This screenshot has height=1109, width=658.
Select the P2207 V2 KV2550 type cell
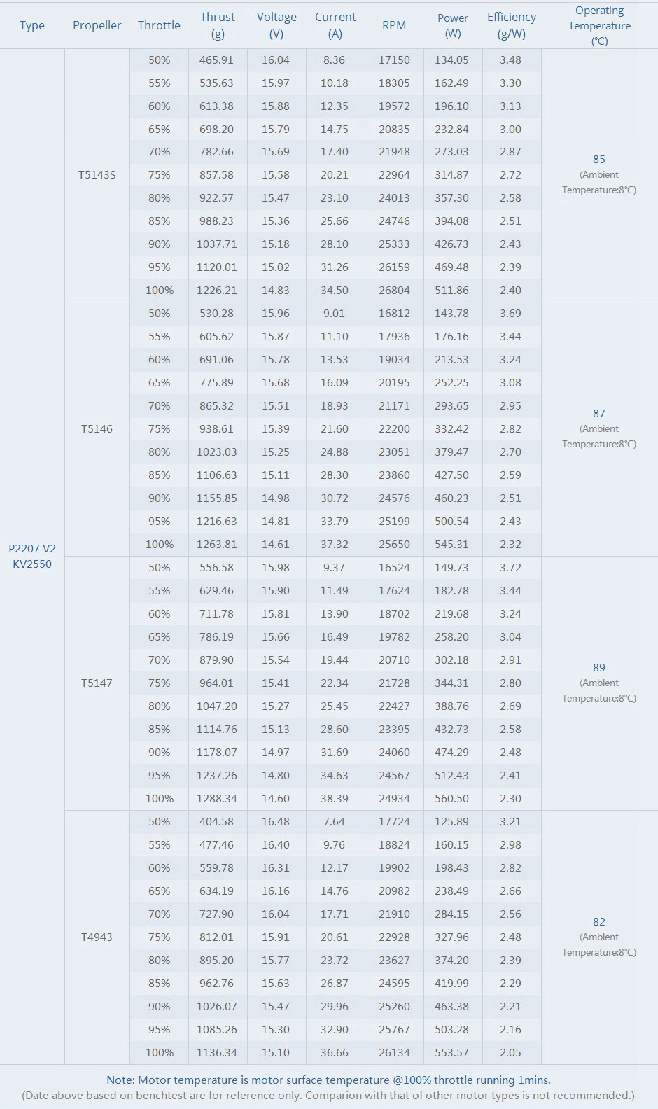tap(32, 556)
